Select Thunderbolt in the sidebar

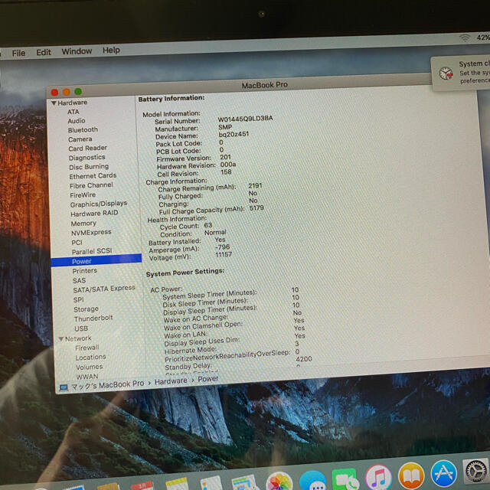coord(93,318)
